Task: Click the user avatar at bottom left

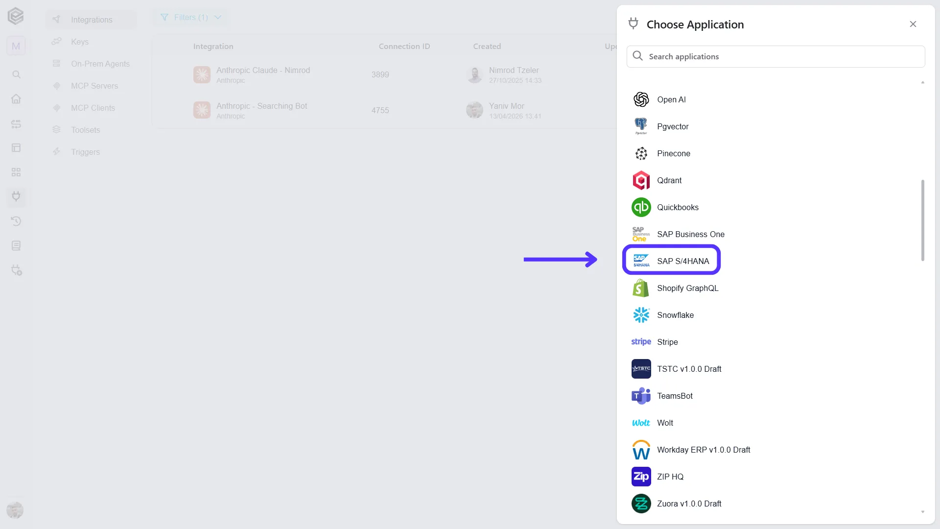Action: pyautogui.click(x=15, y=510)
